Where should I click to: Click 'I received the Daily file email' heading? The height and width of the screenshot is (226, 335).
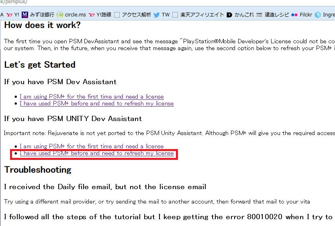point(105,187)
